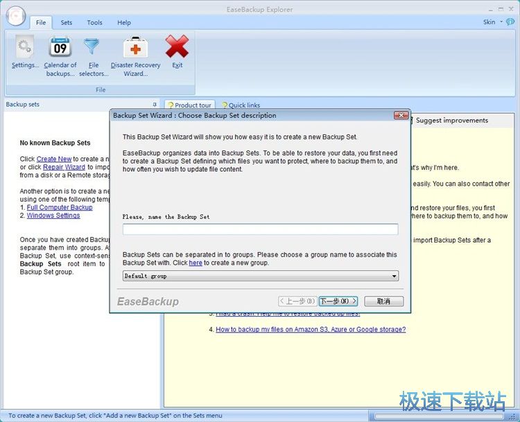Click the help bubble icon beside Skin
520x422 pixels.
pyautogui.click(x=510, y=22)
